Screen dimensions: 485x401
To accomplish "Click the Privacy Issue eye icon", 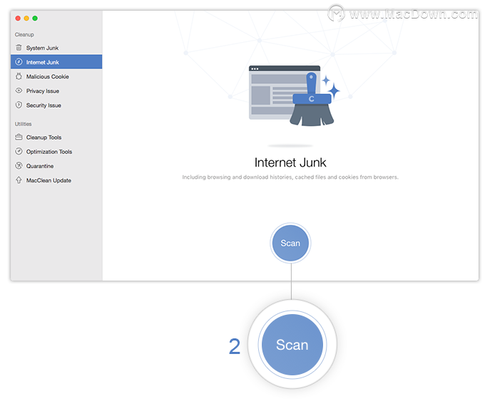I will [19, 90].
